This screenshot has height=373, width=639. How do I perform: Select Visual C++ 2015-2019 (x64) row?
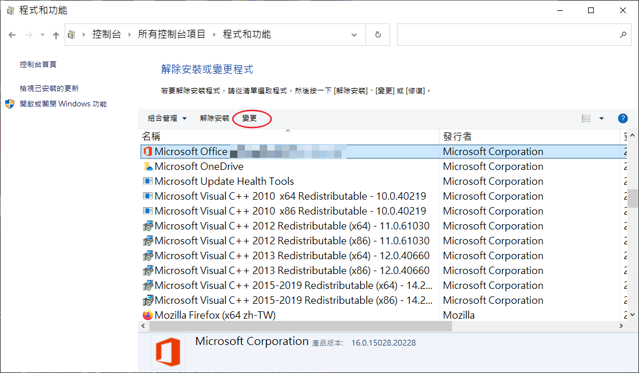click(383, 285)
